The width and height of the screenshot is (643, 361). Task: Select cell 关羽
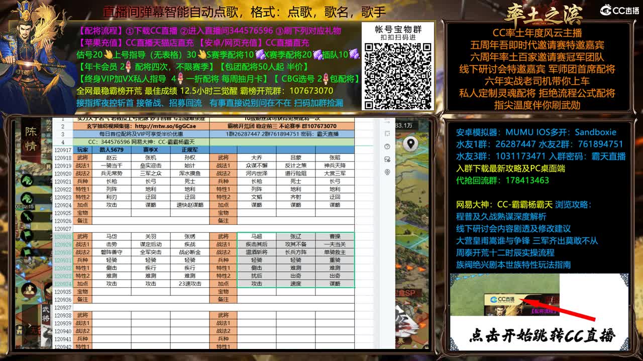click(x=150, y=236)
